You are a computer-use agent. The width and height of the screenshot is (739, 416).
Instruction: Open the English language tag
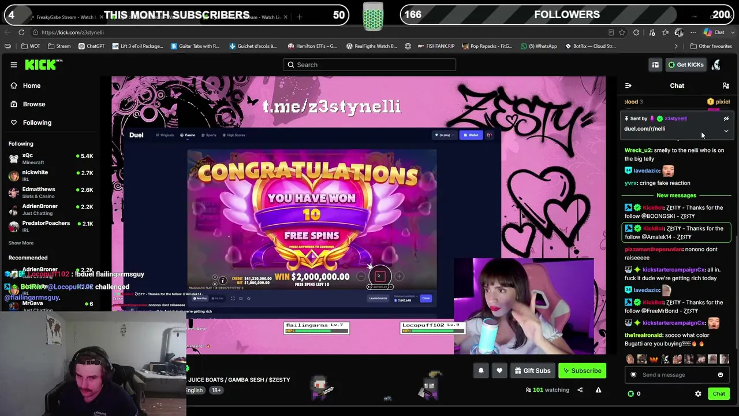(194, 390)
